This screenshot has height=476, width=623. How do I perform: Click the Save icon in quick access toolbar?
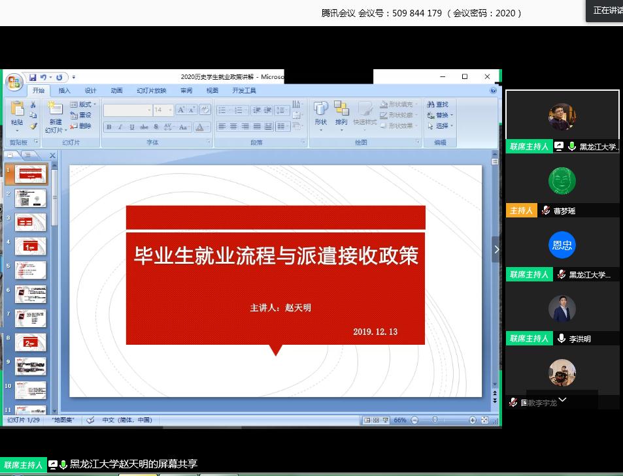click(x=33, y=77)
